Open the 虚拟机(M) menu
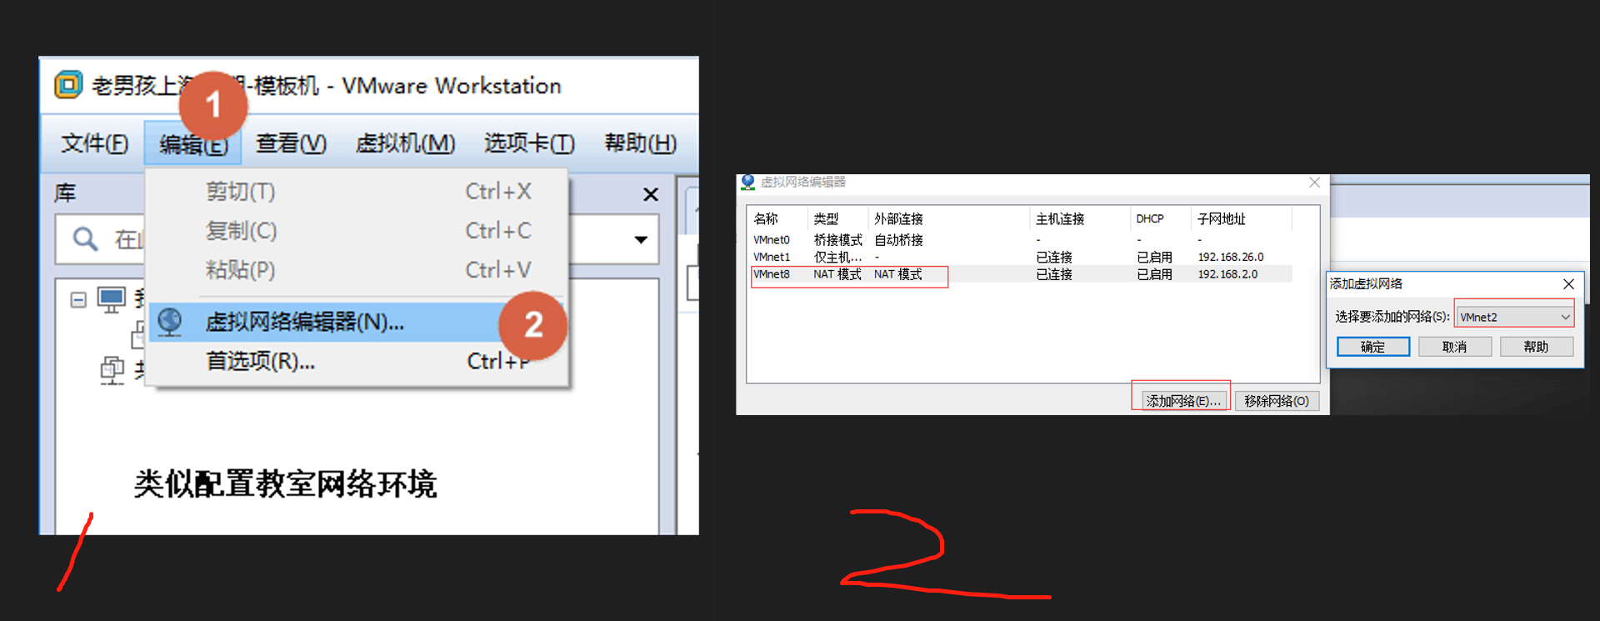 [x=405, y=143]
